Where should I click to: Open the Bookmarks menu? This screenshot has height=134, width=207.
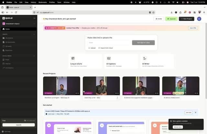point(42,2)
